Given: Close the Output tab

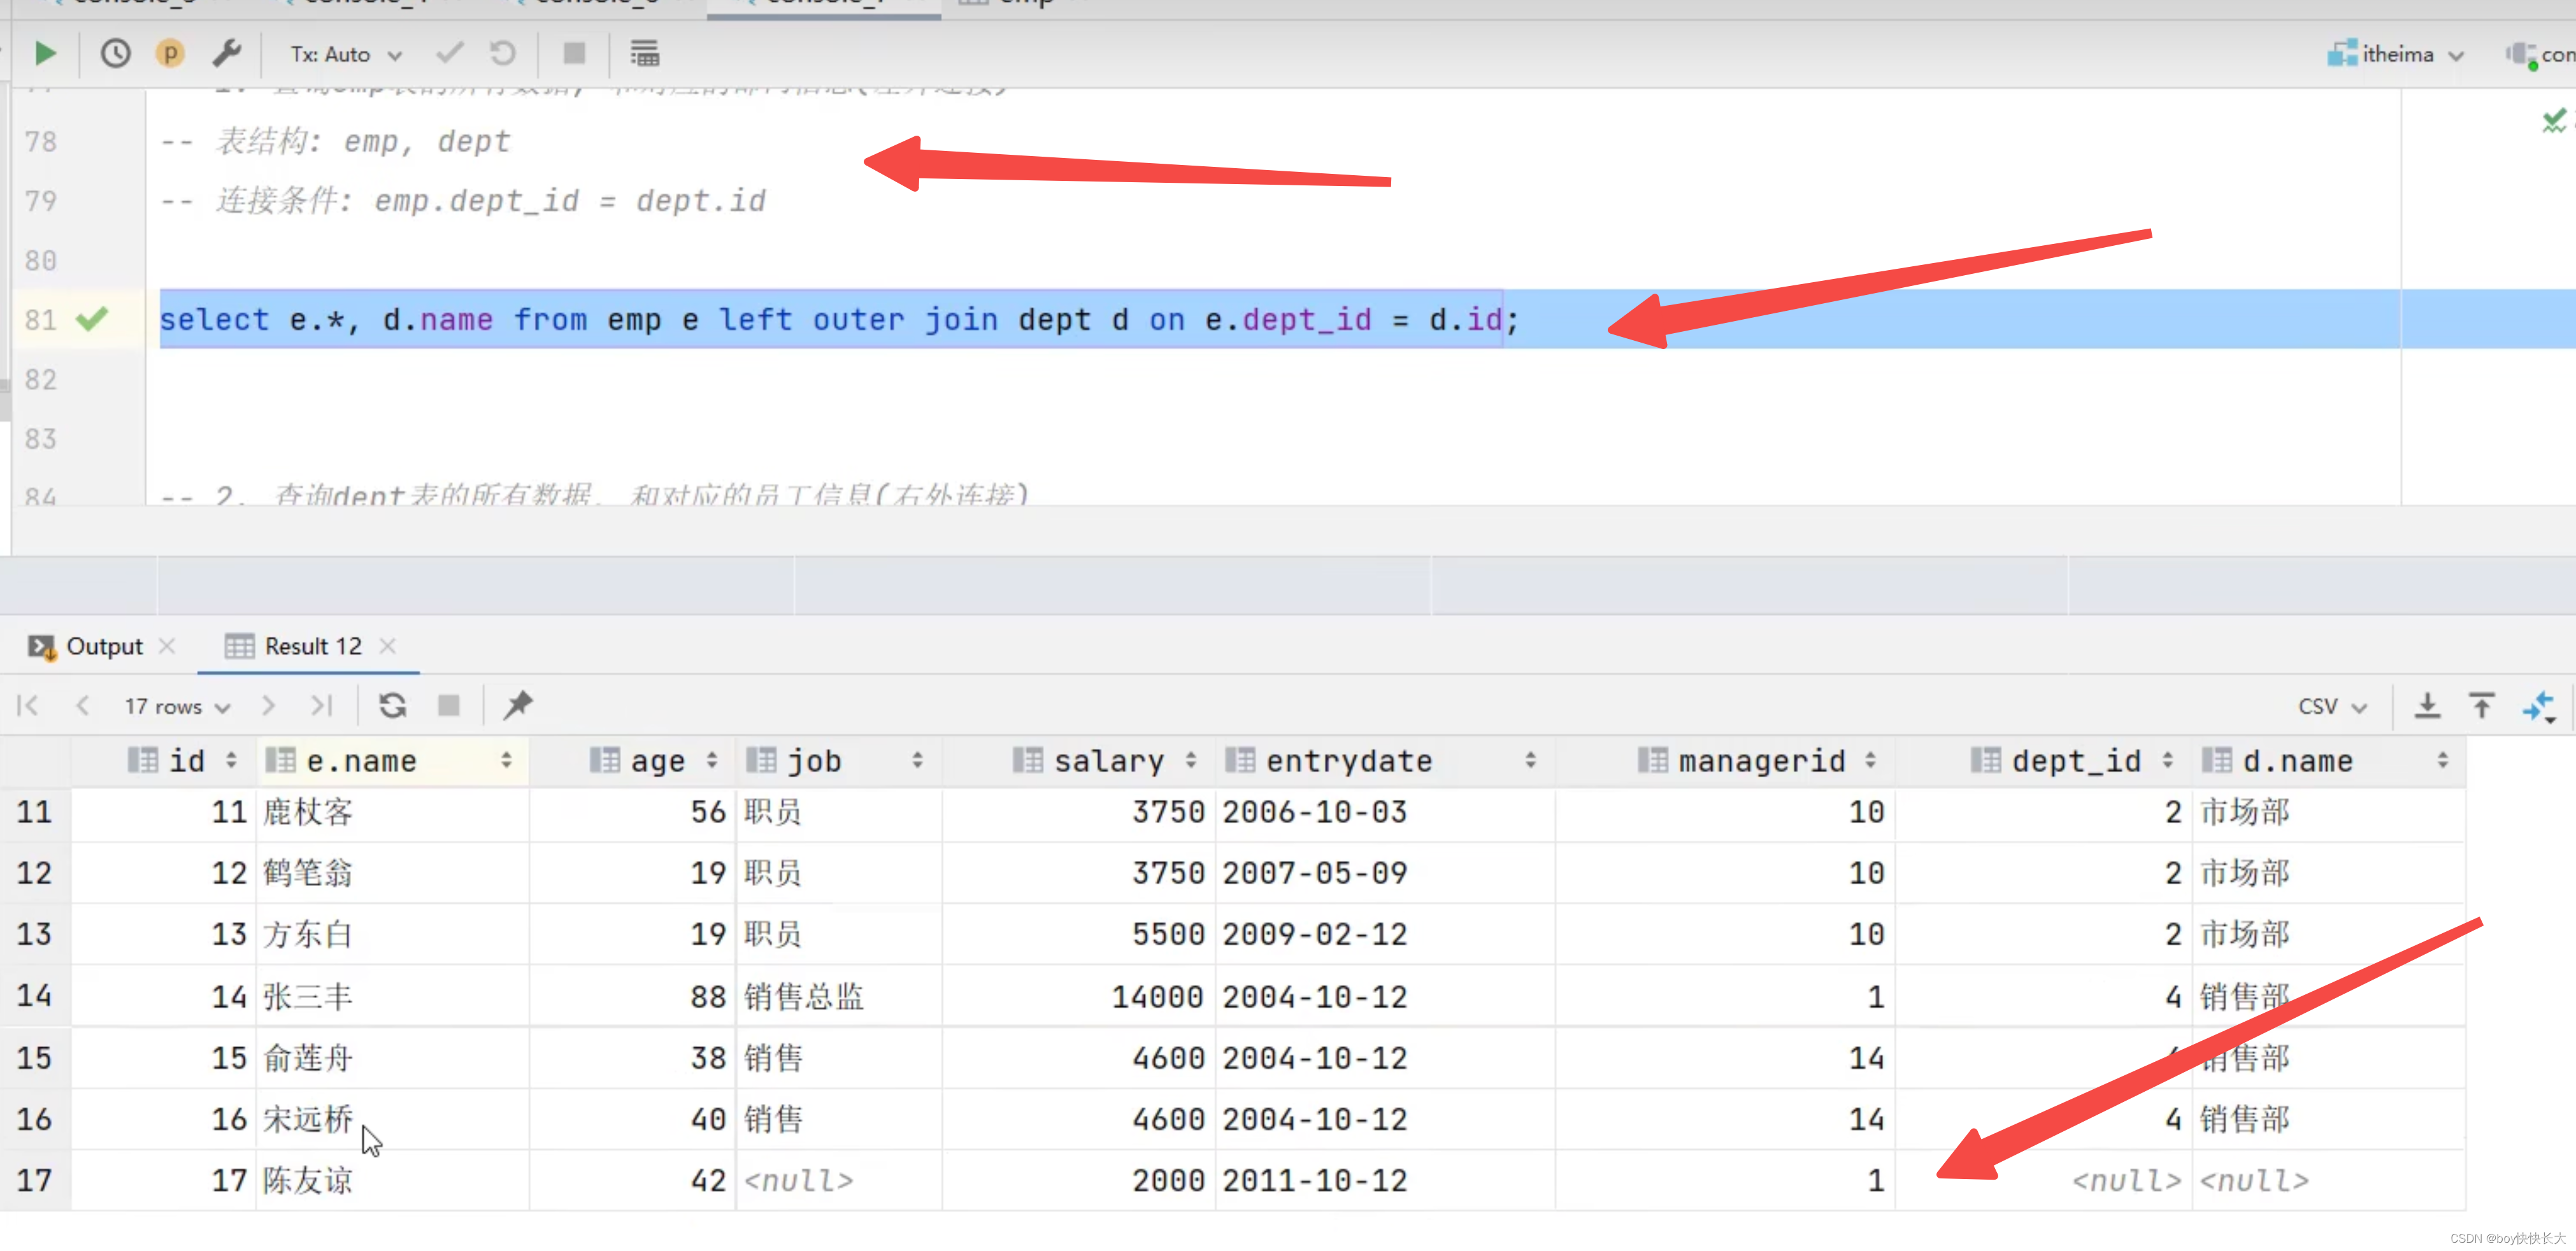Looking at the screenshot, I should [167, 646].
